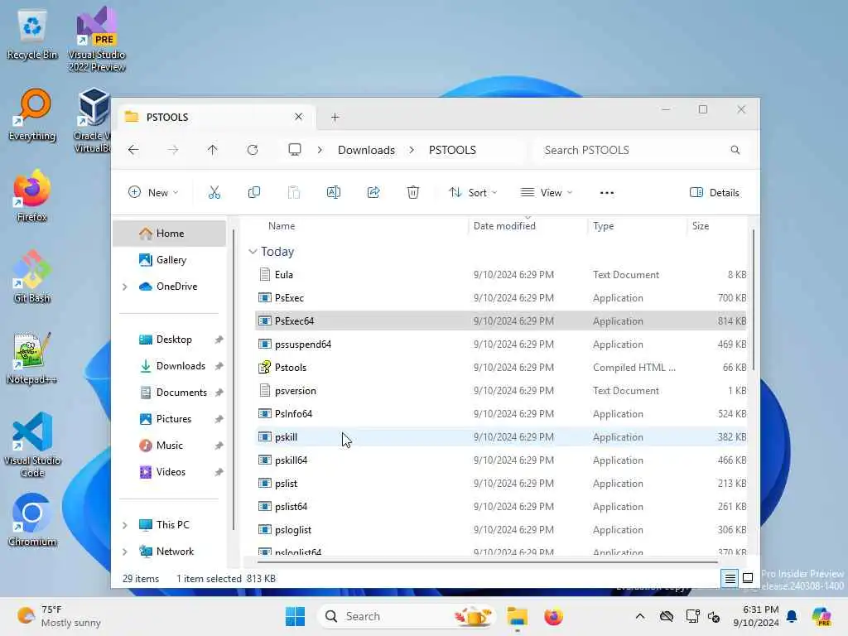The image size is (848, 636).
Task: Select Notepad++ desktop shortcut
Action: [x=32, y=359]
